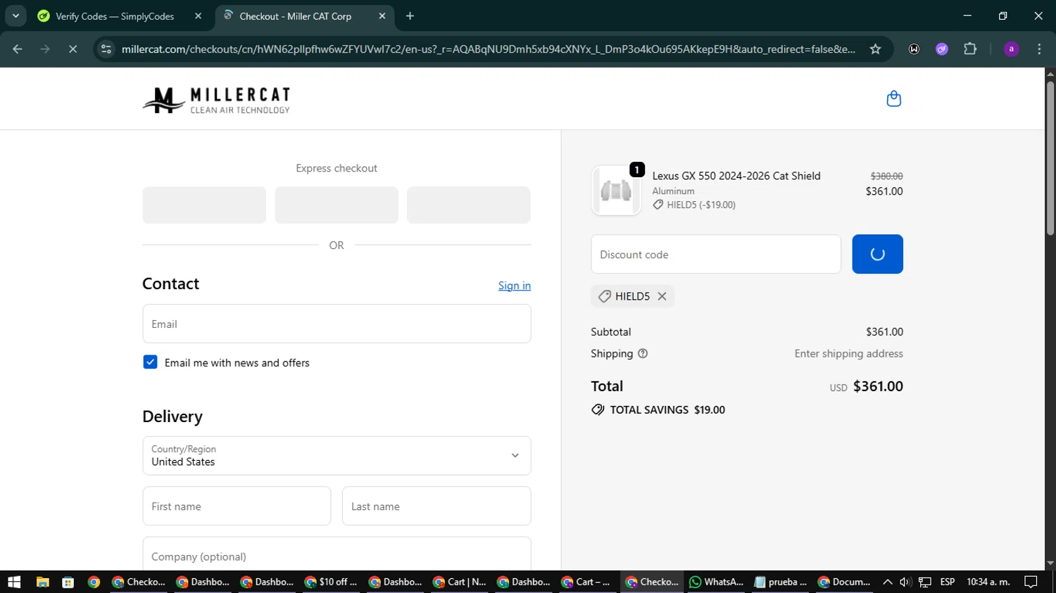
Task: Click the page vertical scrollbar thumb
Action: click(x=1050, y=158)
